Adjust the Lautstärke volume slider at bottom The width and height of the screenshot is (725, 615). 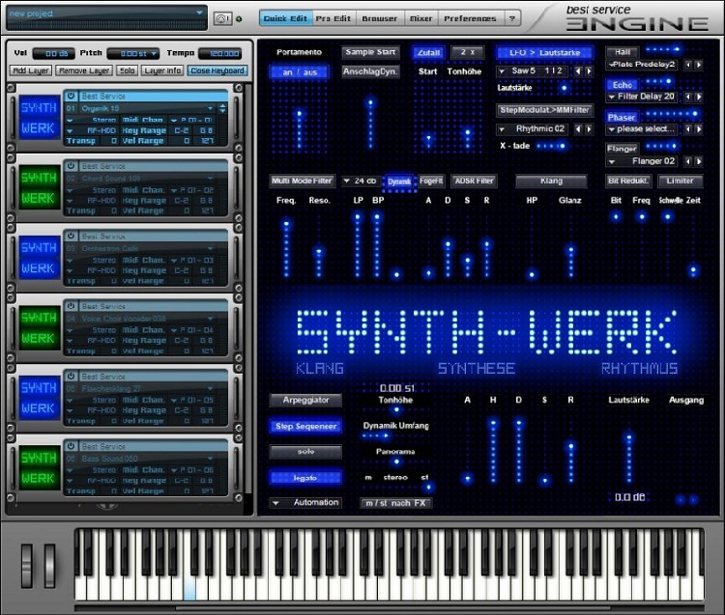629,457
